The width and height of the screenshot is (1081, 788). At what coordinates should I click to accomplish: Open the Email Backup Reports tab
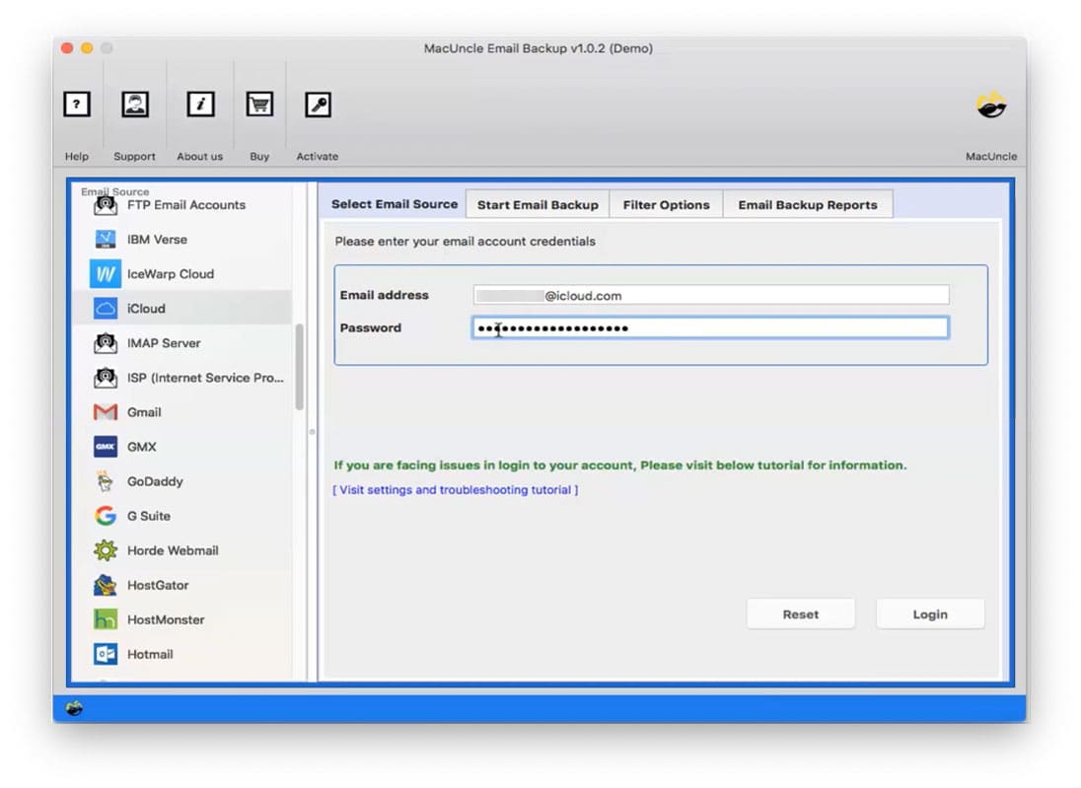click(x=809, y=204)
